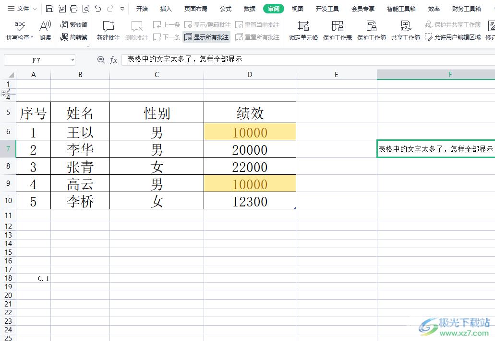Open the 效率 tab
Viewport: 495px width, 341px height.
tap(434, 9)
